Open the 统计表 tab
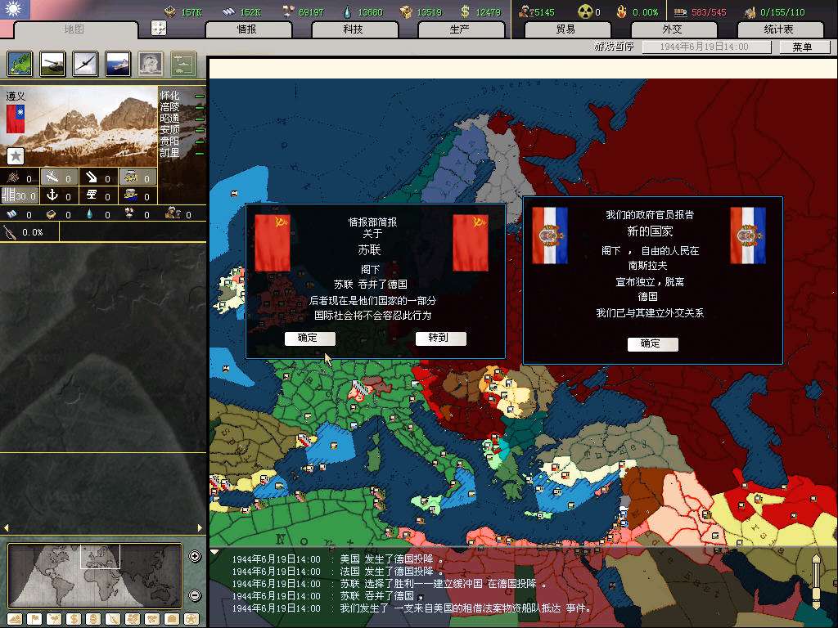The width and height of the screenshot is (838, 628). click(x=779, y=29)
